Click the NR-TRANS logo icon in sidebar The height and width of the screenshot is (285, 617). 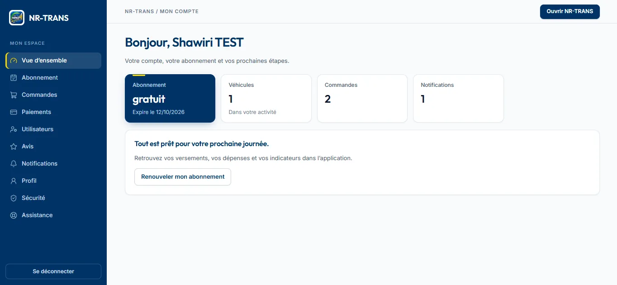(17, 18)
